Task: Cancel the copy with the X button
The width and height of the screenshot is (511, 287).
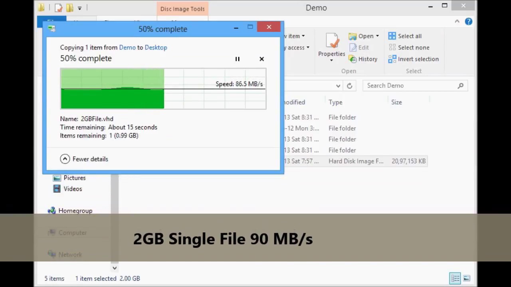Action: (262, 59)
